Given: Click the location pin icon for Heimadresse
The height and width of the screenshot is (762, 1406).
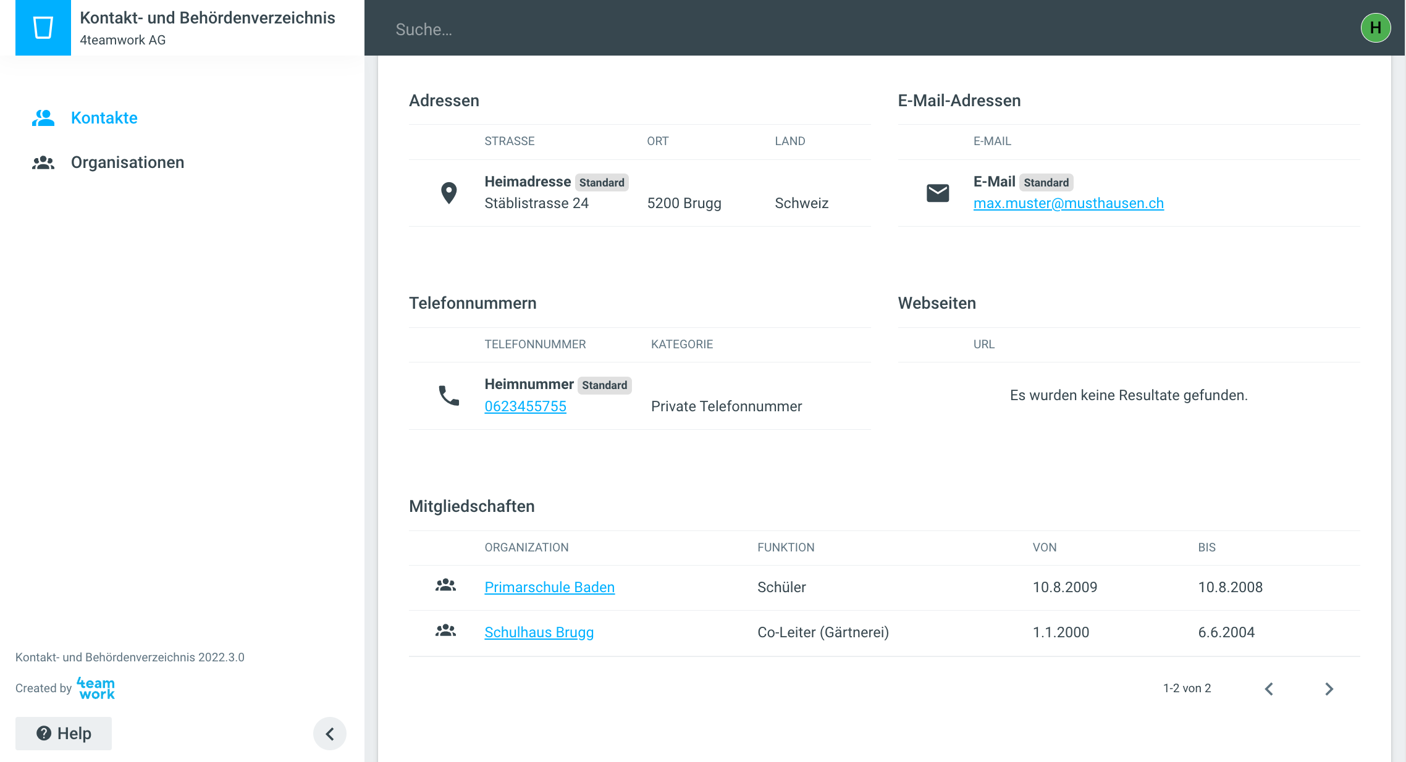Looking at the screenshot, I should (x=448, y=193).
